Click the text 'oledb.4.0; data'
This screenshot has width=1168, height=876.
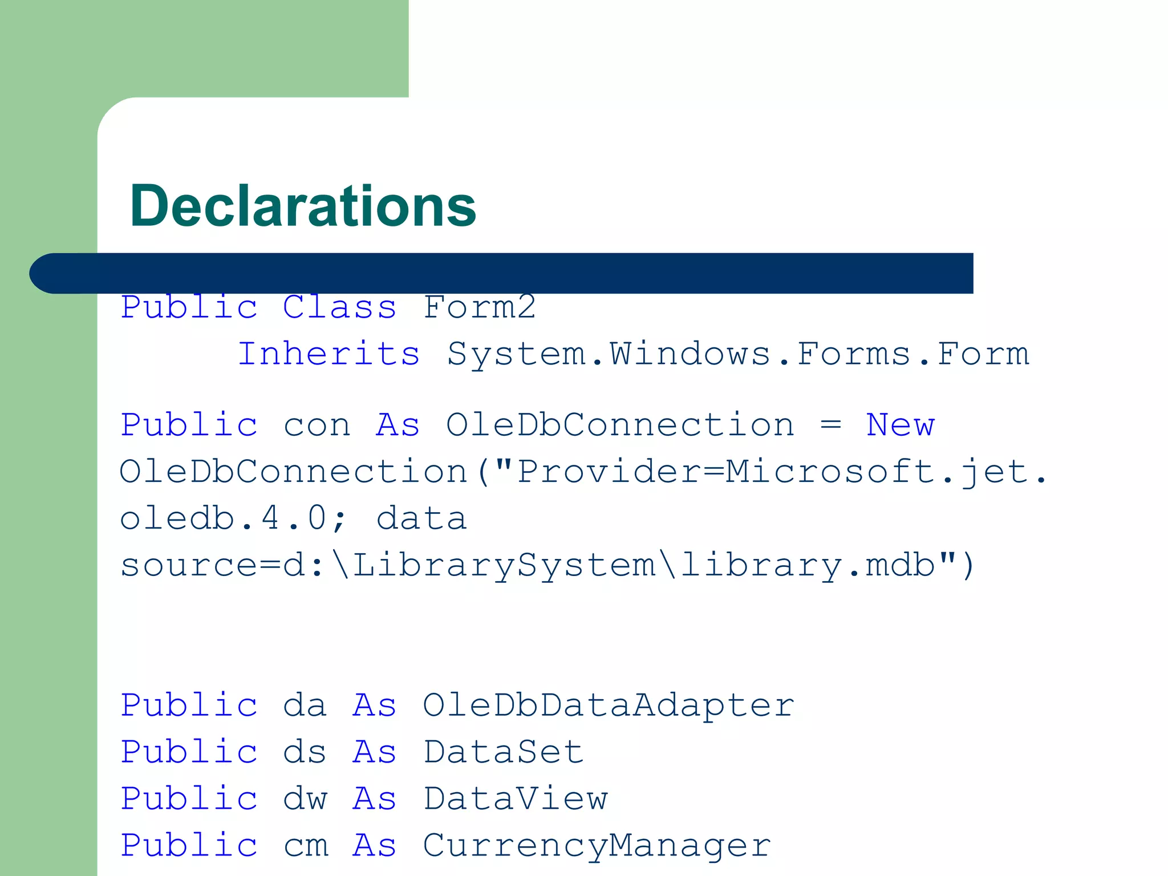[293, 518]
